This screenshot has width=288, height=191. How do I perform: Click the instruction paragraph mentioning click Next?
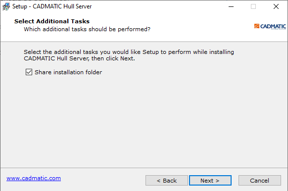click(x=129, y=55)
